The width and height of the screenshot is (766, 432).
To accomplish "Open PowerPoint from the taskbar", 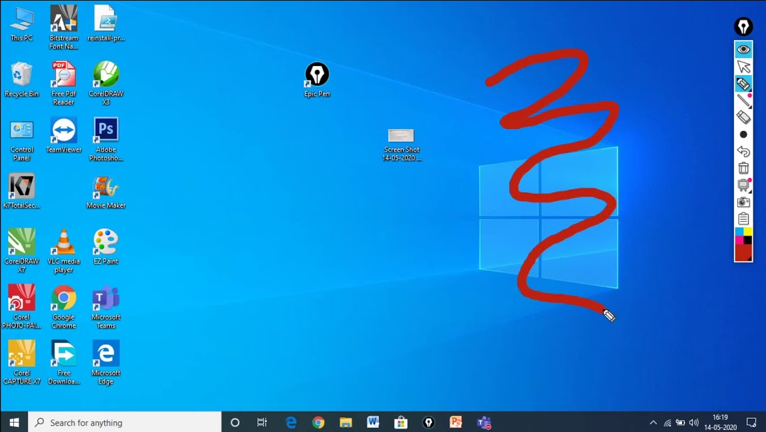I will (x=455, y=422).
